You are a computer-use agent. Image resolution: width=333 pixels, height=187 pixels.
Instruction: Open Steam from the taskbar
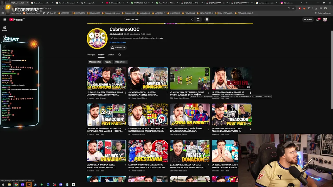coord(35,185)
